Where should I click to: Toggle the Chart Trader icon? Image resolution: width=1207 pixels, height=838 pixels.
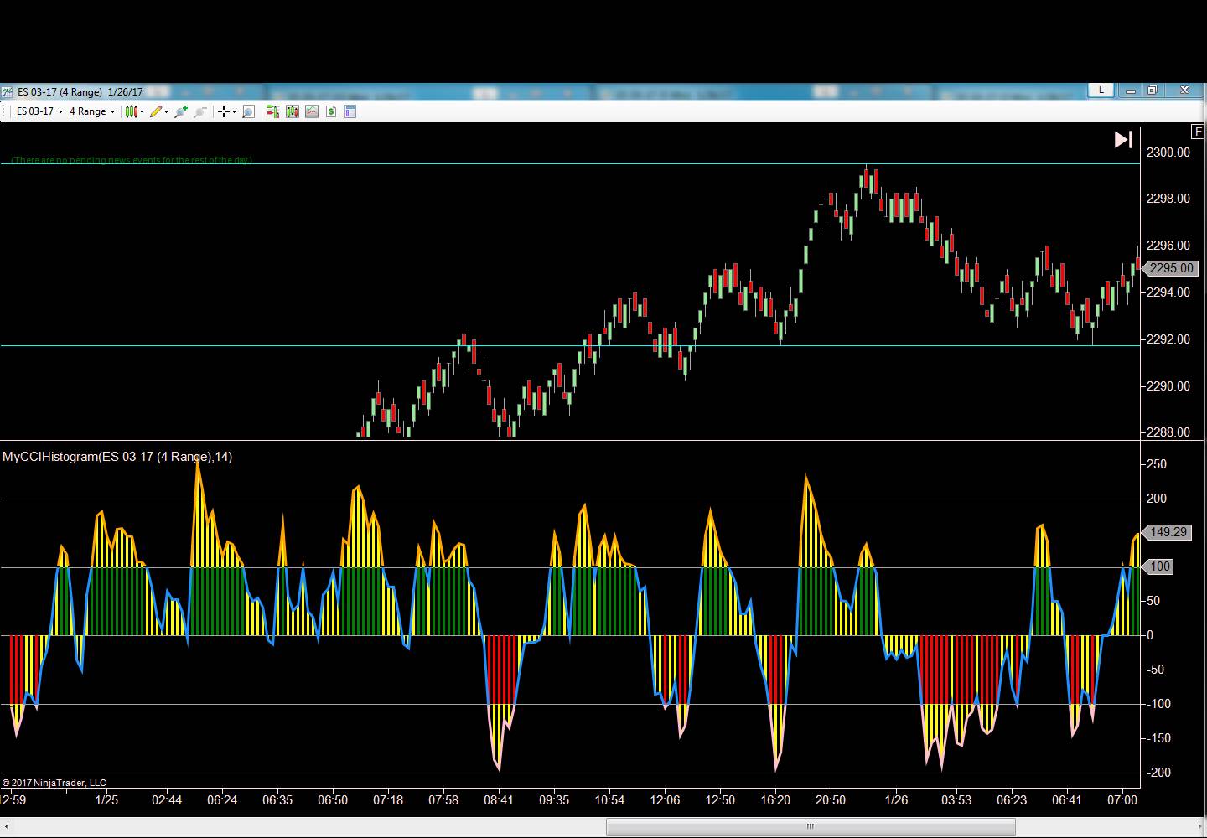[272, 111]
